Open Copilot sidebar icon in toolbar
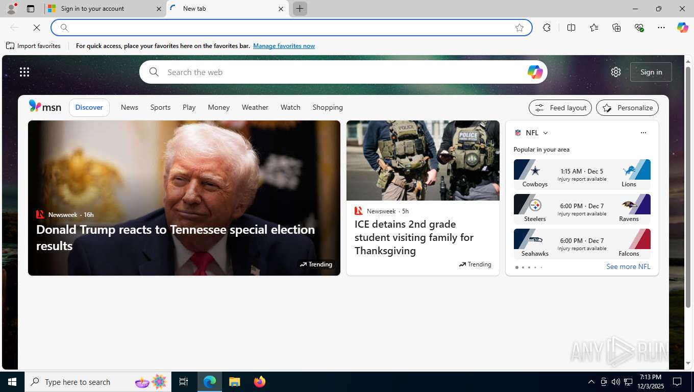 (682, 28)
